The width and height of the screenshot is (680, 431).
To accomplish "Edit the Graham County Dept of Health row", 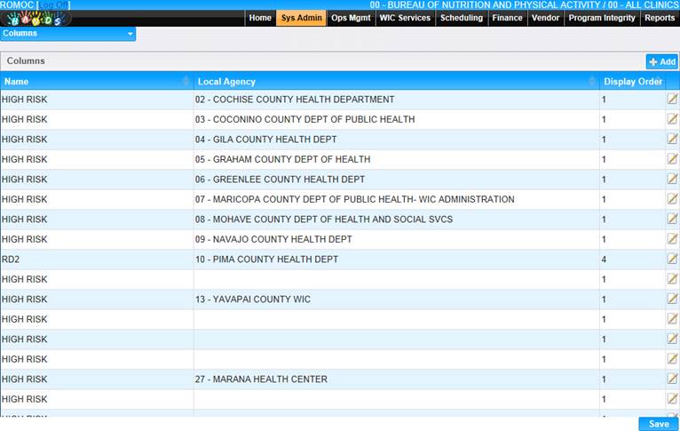I will [672, 159].
